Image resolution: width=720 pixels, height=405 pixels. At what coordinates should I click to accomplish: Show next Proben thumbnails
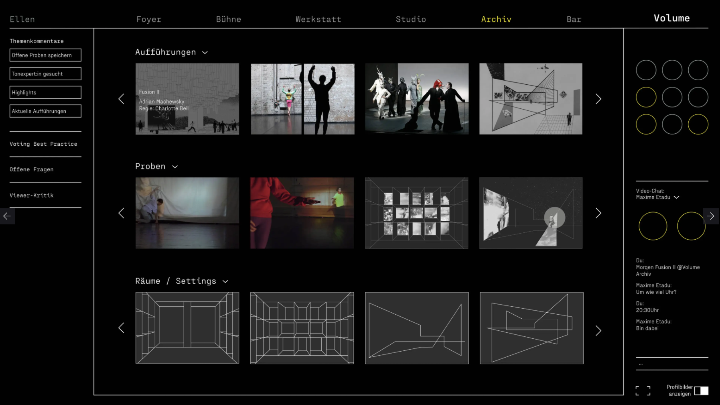tap(598, 213)
